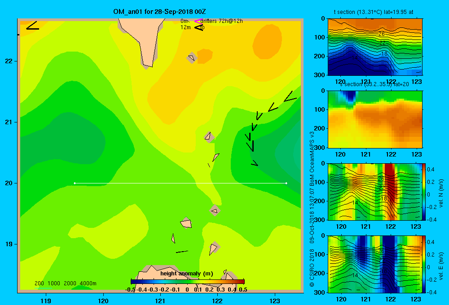Click longitude label '119' under main map
The height and width of the screenshot is (305, 449).
coord(46,301)
